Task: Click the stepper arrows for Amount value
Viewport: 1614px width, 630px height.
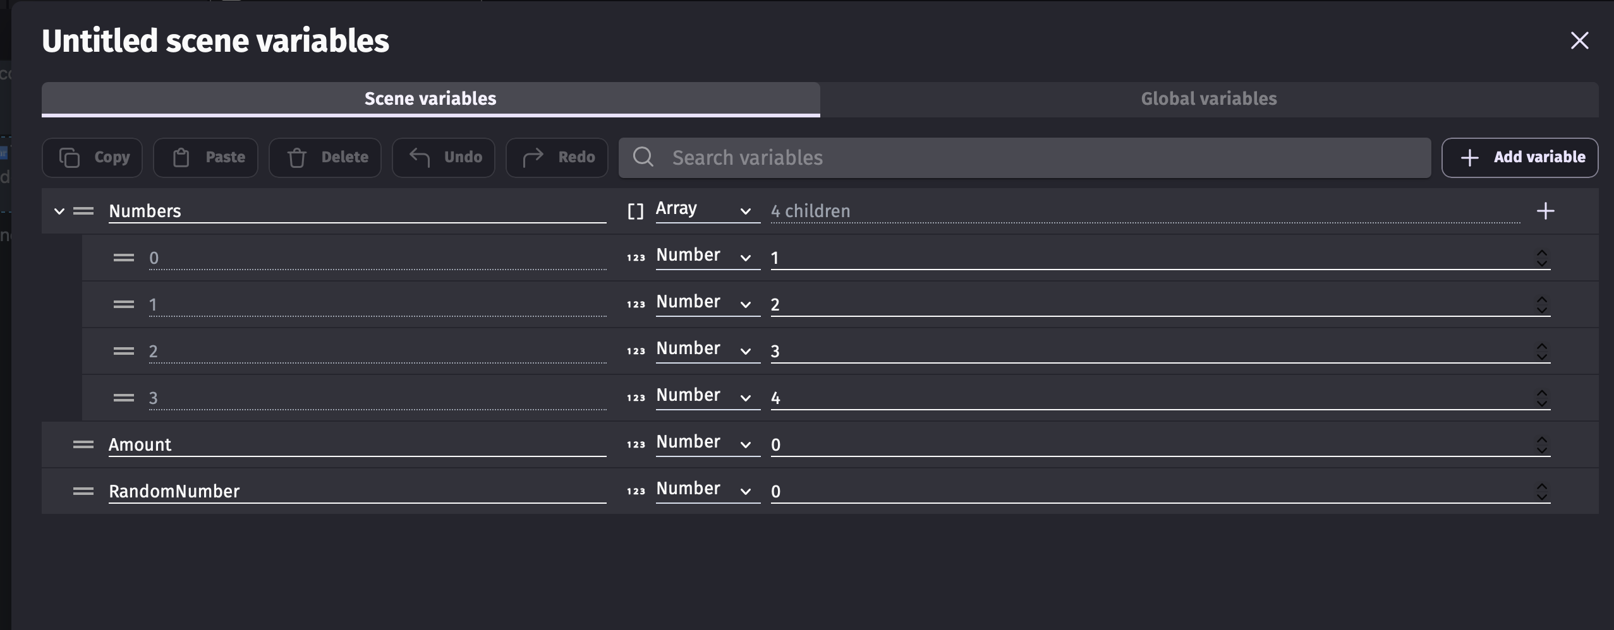Action: coord(1542,445)
